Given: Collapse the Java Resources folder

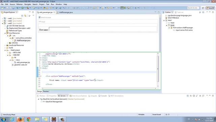Looking at the screenshot, I should pyautogui.click(x=5, y=33).
